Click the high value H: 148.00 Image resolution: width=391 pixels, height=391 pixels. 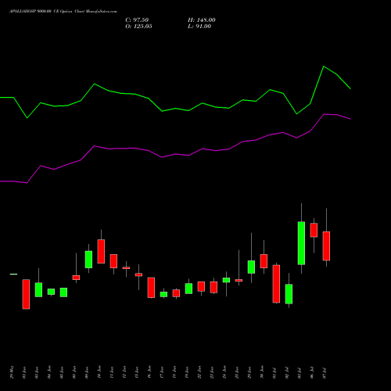[202, 20]
